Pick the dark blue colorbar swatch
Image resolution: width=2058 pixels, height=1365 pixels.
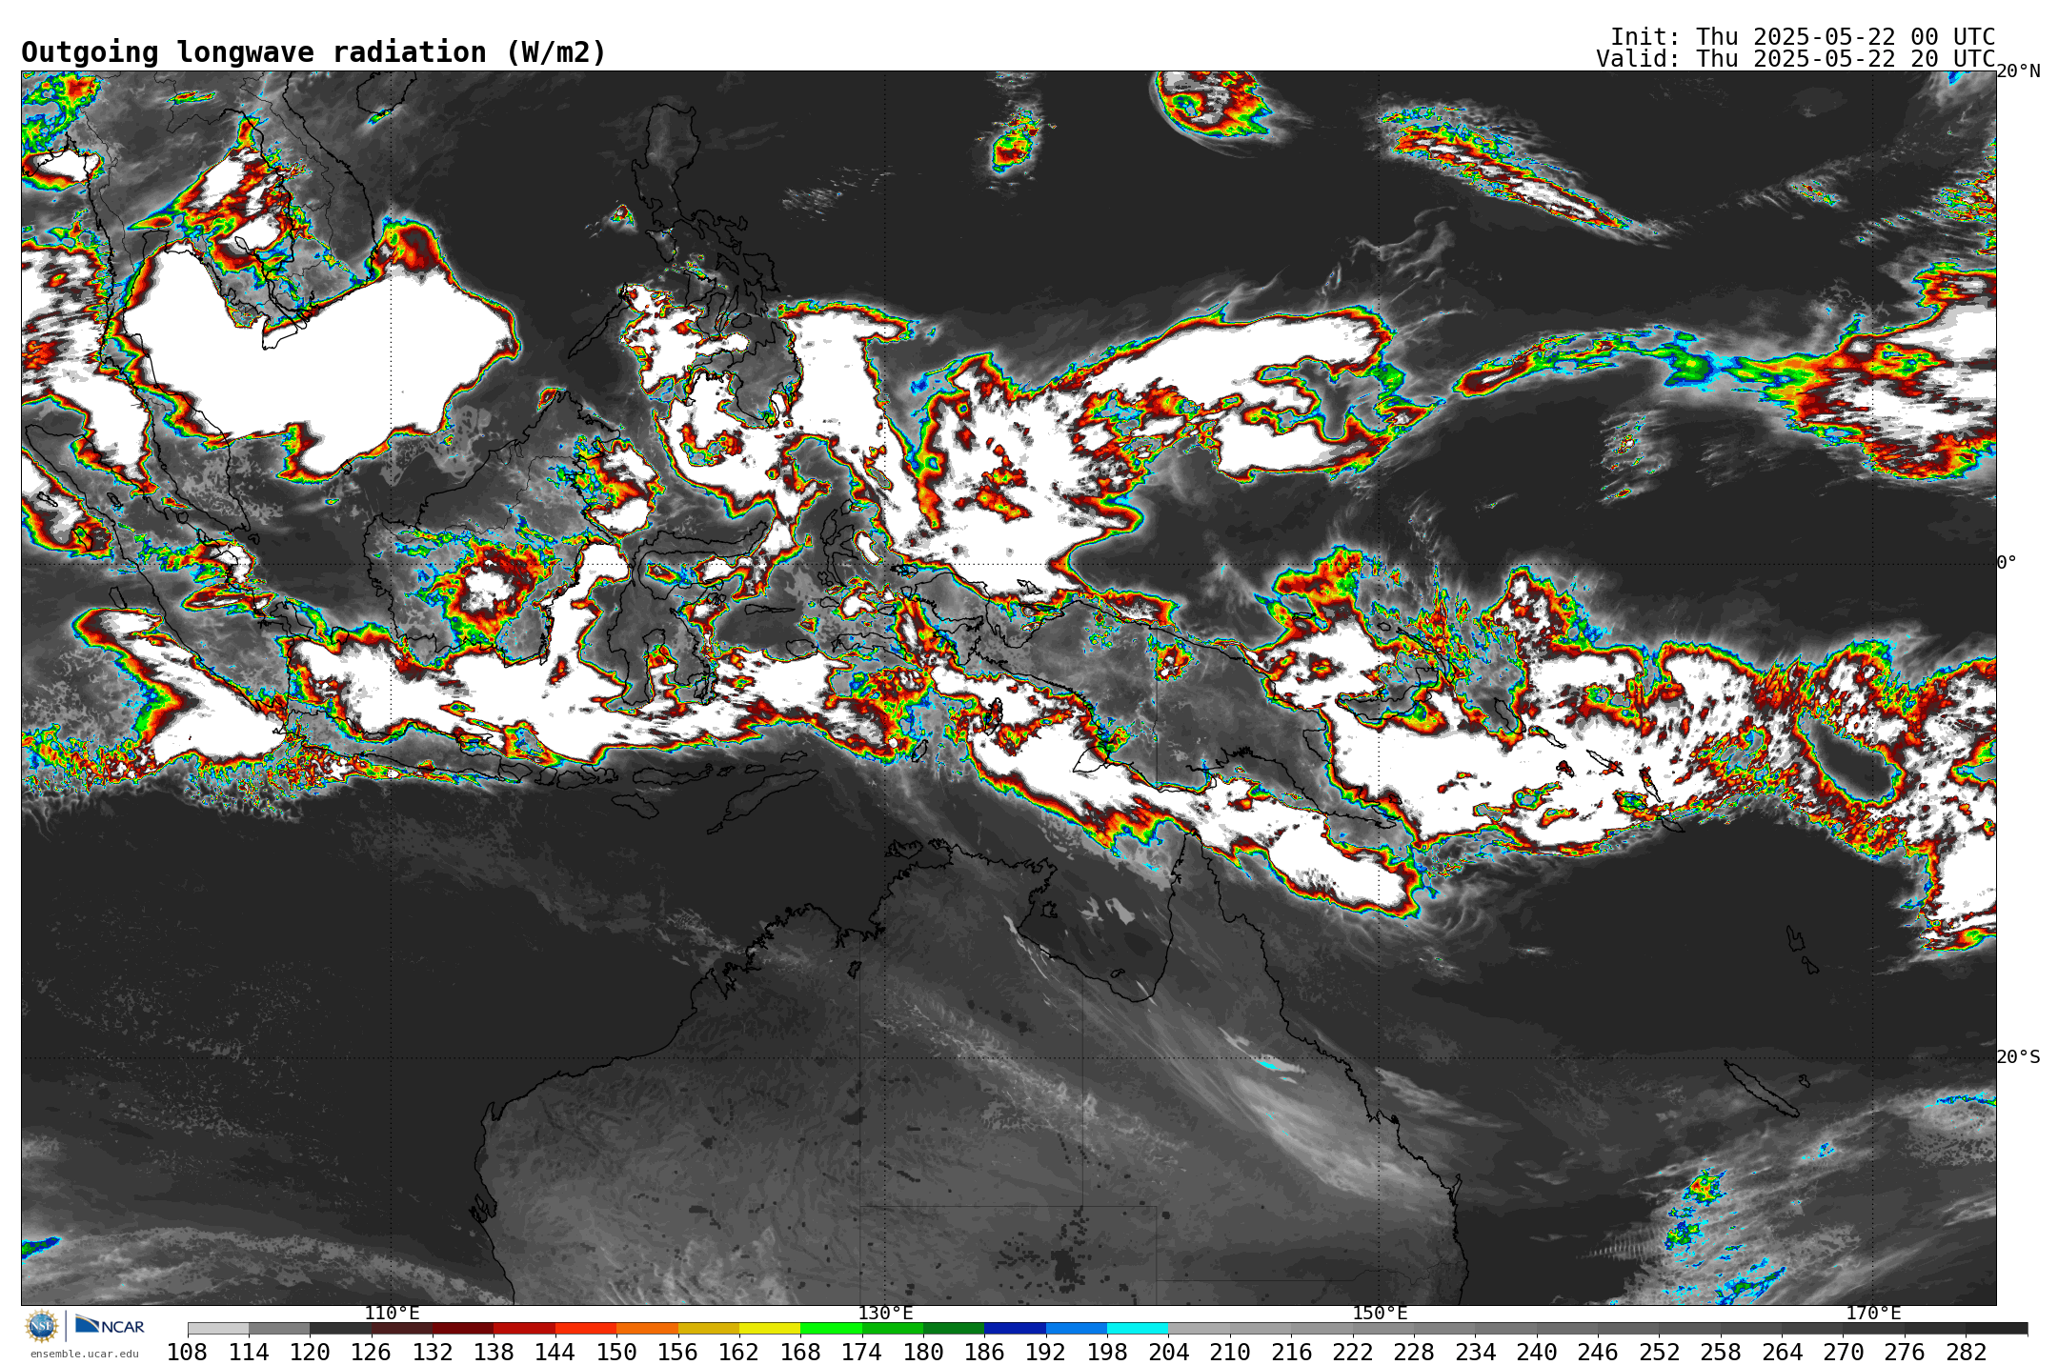(1015, 1328)
